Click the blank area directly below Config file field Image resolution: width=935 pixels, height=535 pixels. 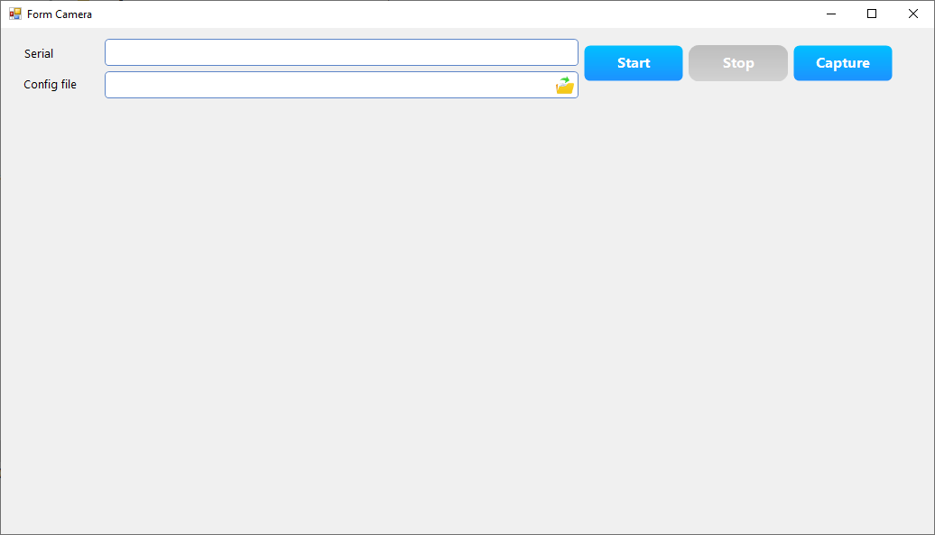pyautogui.click(x=340, y=122)
